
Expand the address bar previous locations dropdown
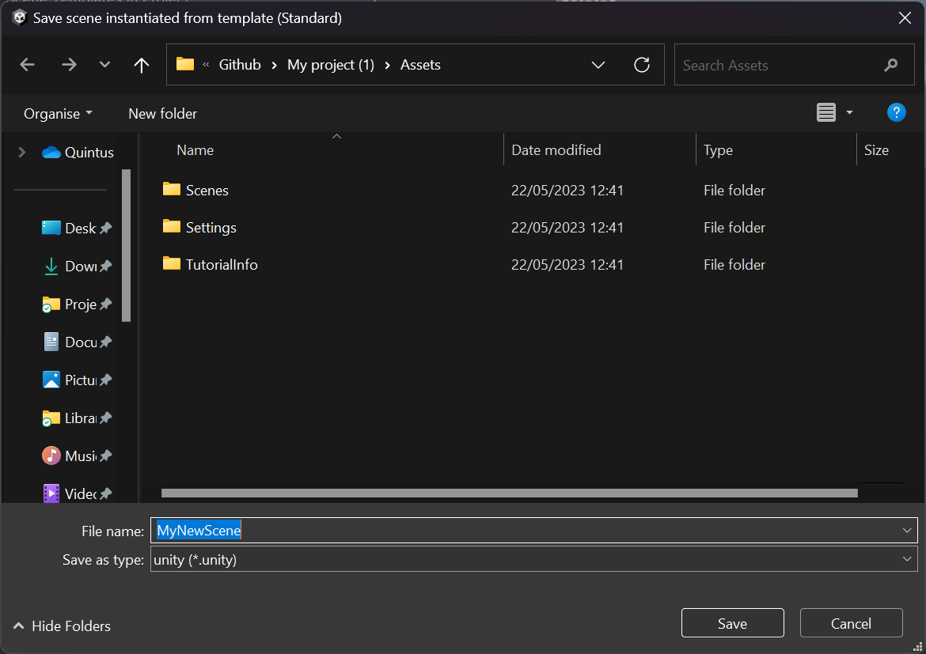[598, 65]
